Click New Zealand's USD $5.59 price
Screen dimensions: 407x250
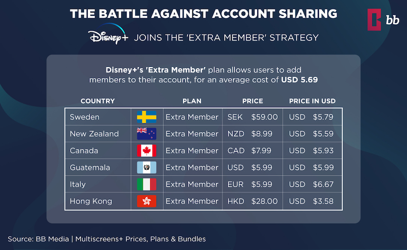point(311,134)
